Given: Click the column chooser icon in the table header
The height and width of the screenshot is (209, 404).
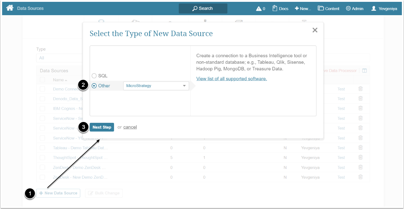Looking at the screenshot, I should point(364,71).
